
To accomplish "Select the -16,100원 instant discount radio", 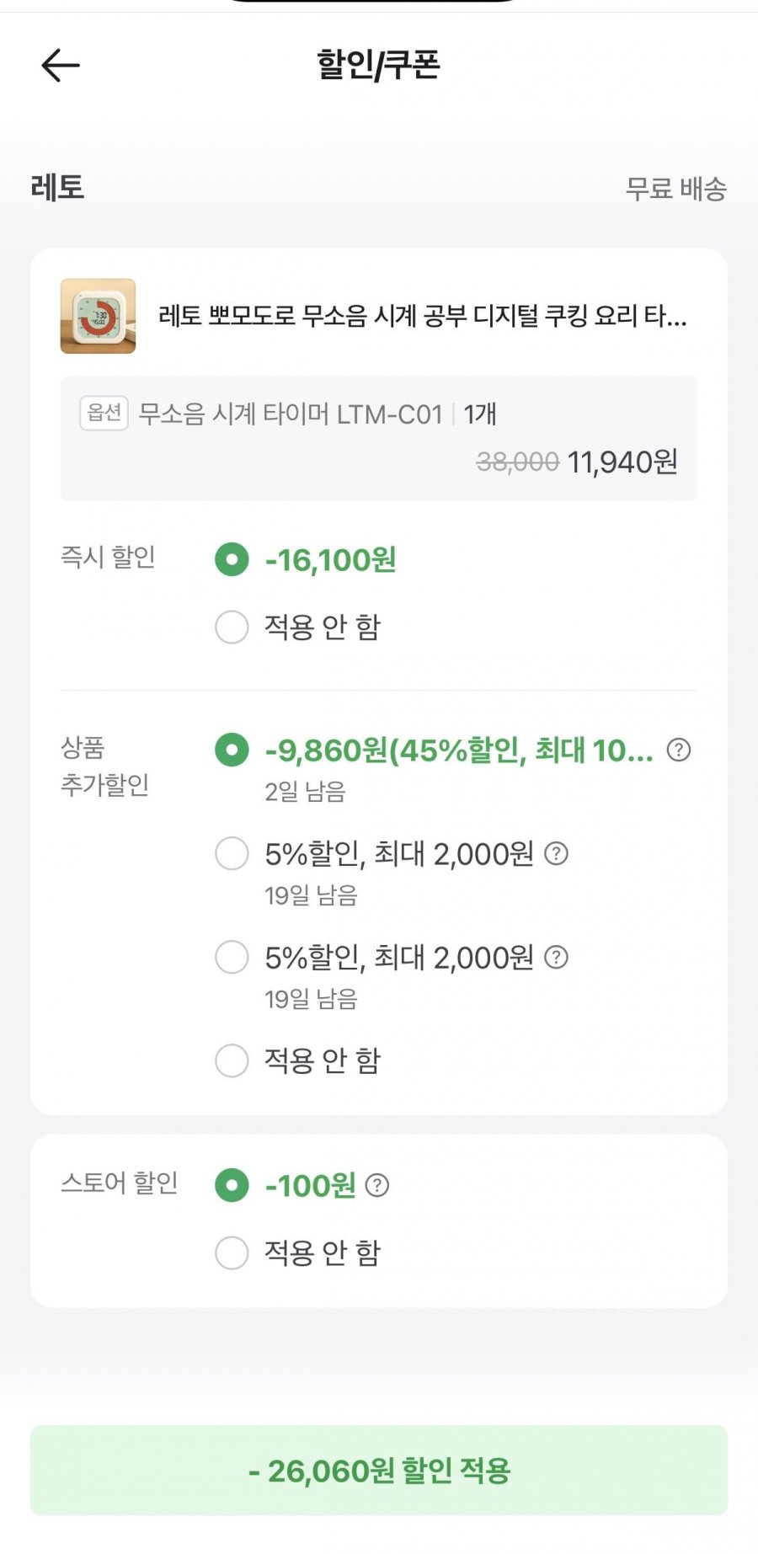I will click(x=232, y=559).
